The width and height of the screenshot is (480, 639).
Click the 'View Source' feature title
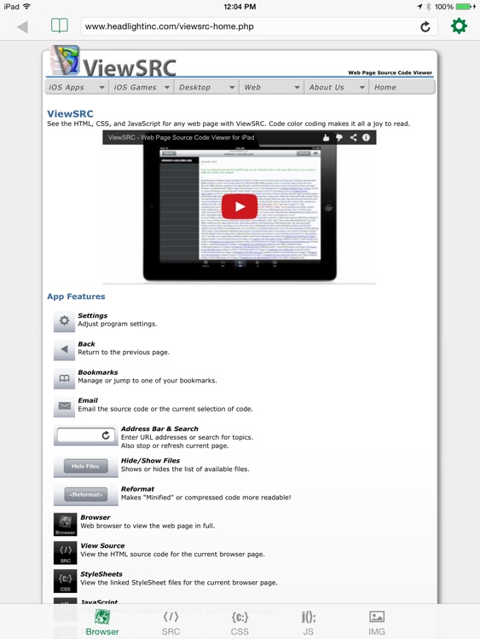coord(102,545)
